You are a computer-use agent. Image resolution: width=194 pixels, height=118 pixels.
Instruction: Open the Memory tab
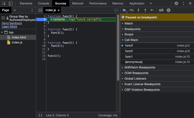coord(118,3)
